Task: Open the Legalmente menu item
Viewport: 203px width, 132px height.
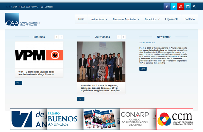Action: pos(172,19)
